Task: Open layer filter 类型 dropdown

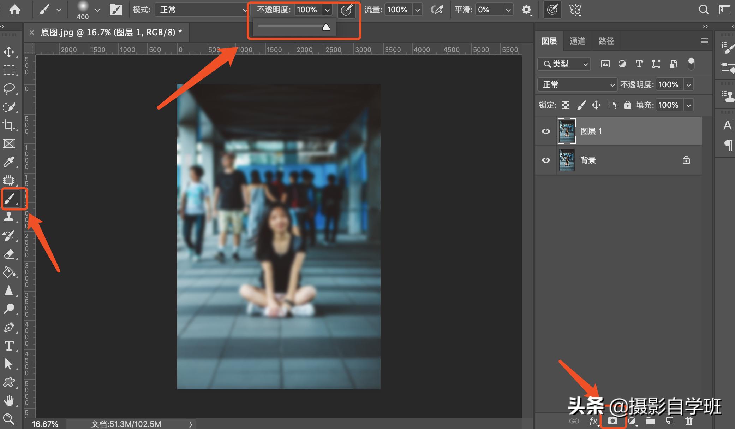Action: (564, 64)
